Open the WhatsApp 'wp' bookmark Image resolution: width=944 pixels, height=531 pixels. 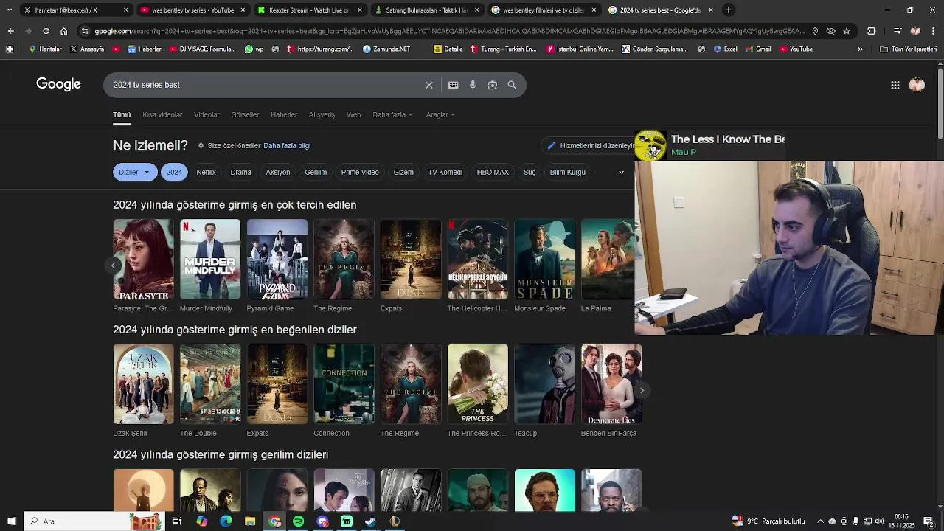254,49
